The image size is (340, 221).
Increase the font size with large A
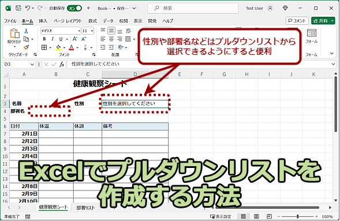tap(75, 39)
